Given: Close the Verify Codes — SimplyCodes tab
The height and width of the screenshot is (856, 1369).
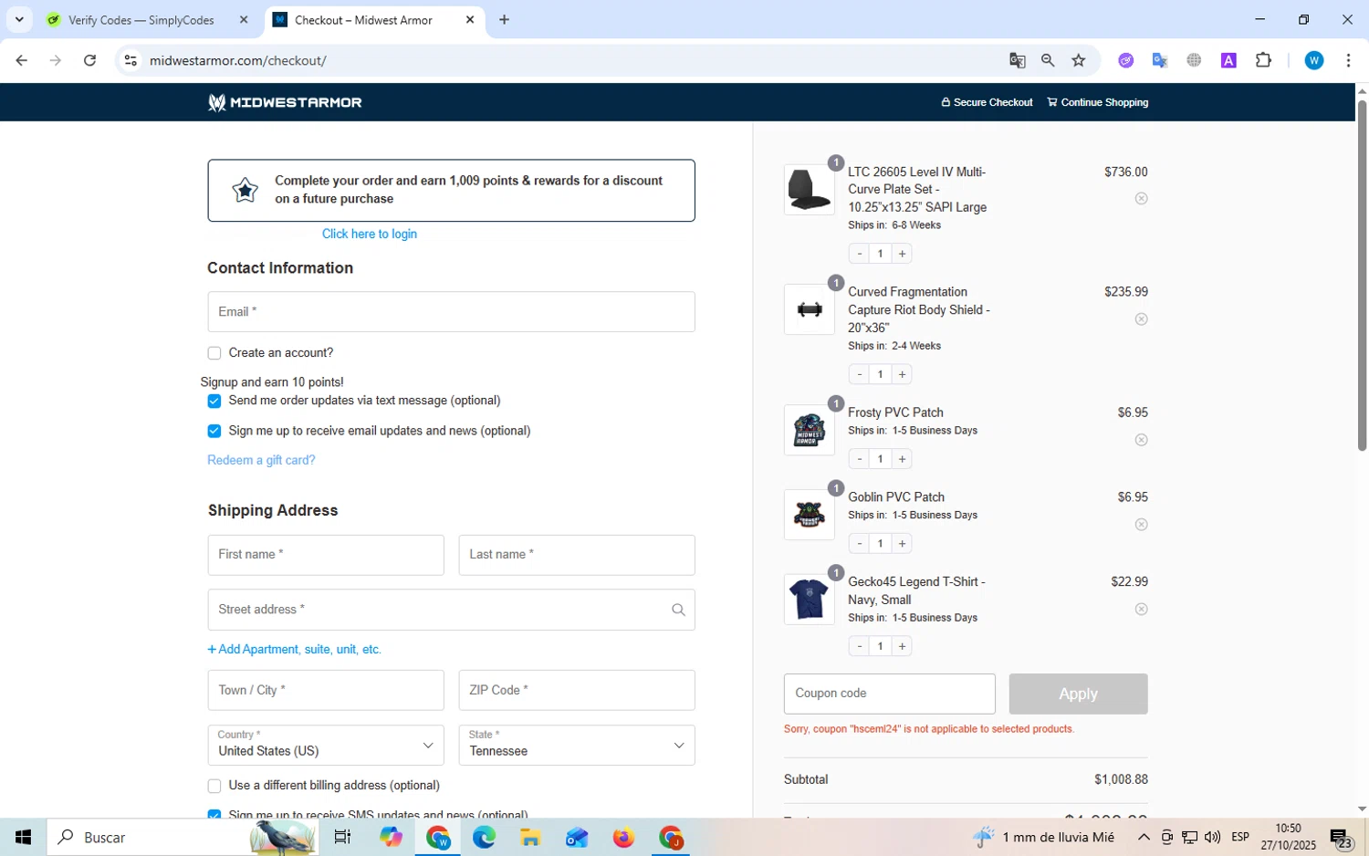Looking at the screenshot, I should pos(244,19).
